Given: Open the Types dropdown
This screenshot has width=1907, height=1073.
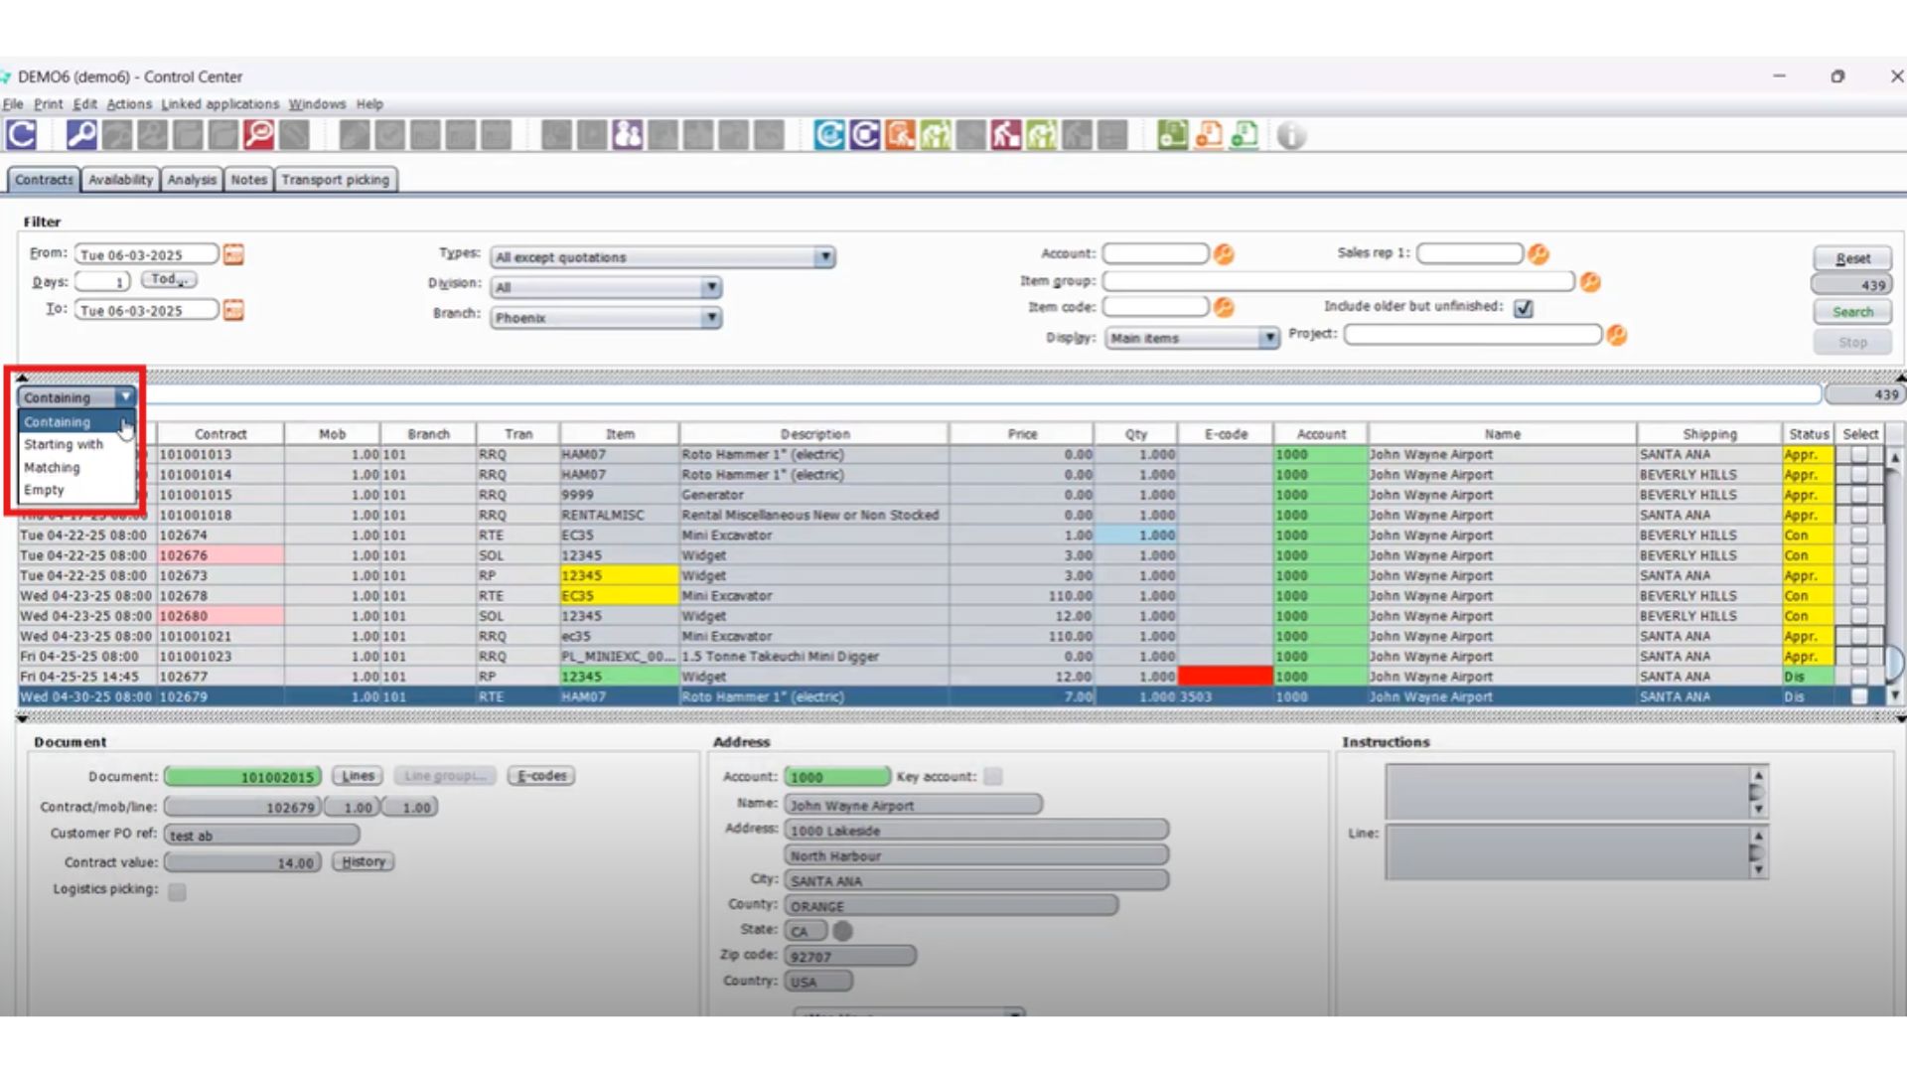Looking at the screenshot, I should tap(824, 257).
